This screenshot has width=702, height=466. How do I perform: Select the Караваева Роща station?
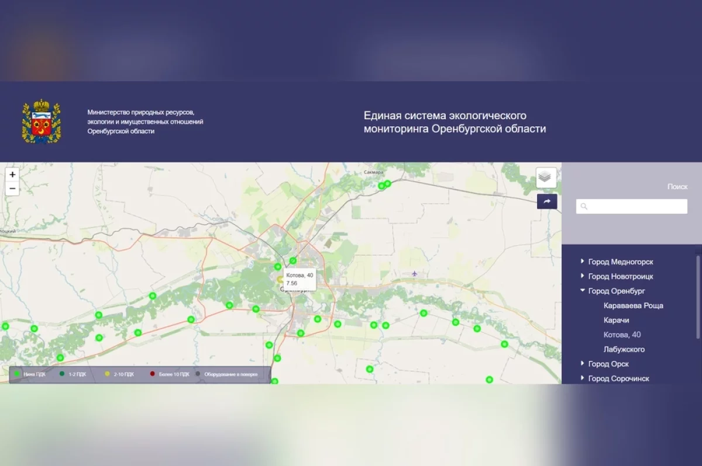(634, 305)
